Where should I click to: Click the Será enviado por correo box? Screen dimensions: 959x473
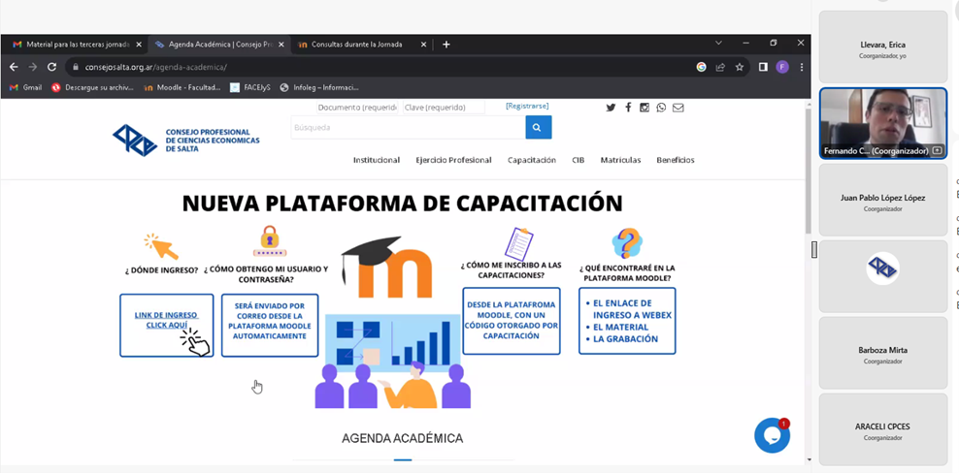pos(270,325)
